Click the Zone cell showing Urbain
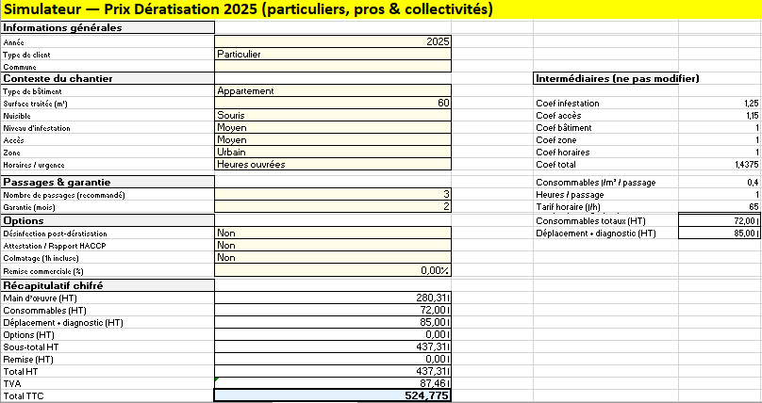The image size is (762, 403). (334, 152)
